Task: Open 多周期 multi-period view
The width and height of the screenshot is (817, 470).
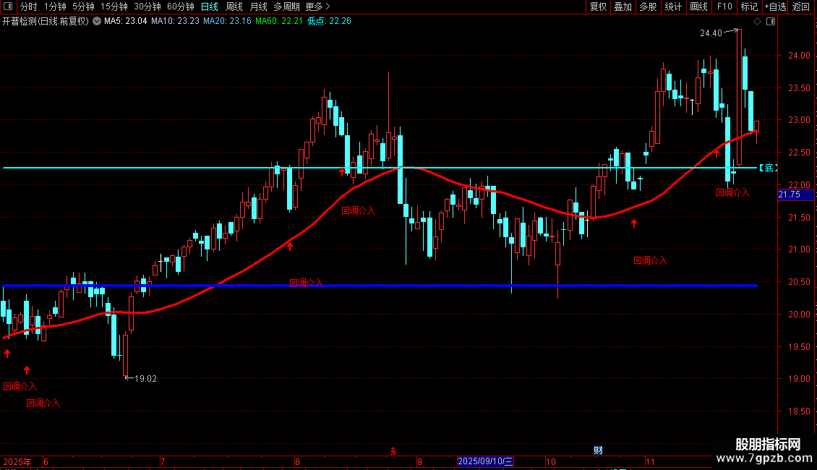Action: (286, 7)
